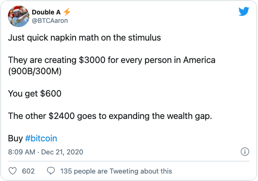Click the 'expanding the wealth gap' sentence

tap(110, 116)
